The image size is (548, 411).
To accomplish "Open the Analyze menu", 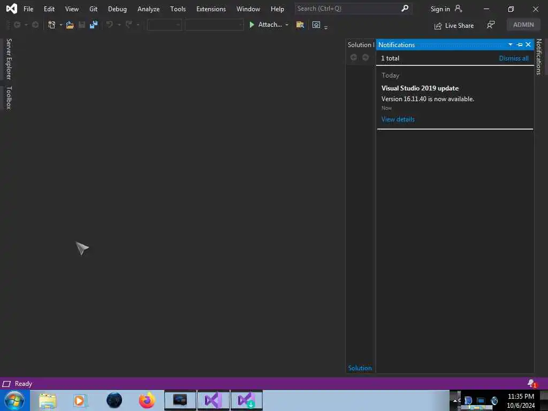I will [149, 9].
